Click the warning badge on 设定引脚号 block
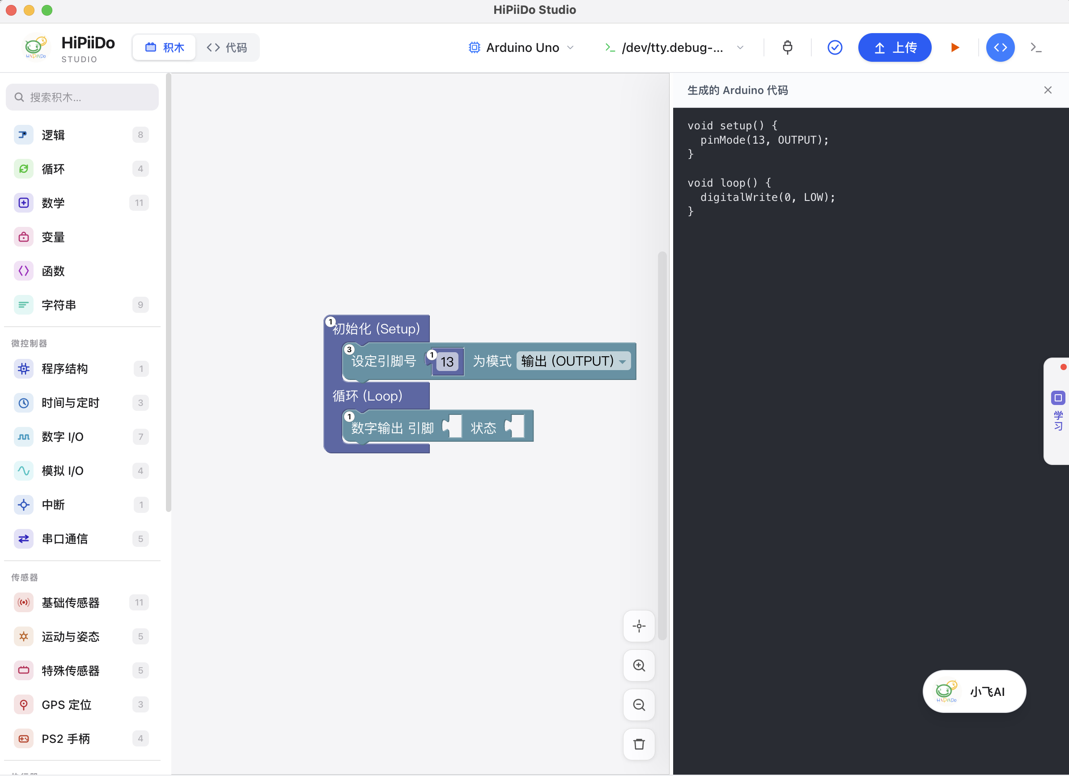The width and height of the screenshot is (1069, 776). click(x=349, y=350)
